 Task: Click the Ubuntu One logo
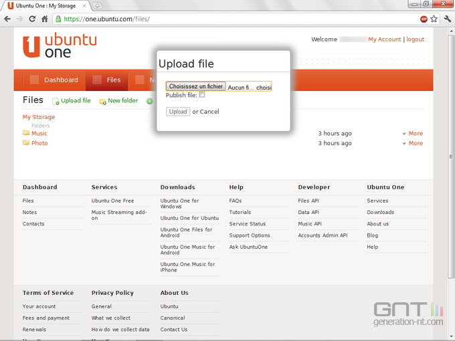coord(60,46)
